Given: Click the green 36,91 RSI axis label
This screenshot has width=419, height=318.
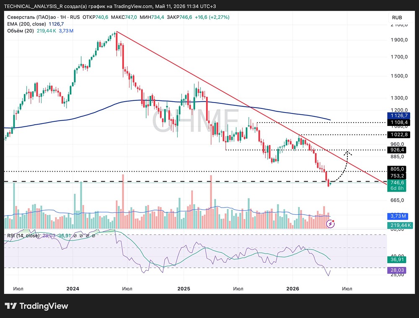Looking at the screenshot, I should [x=397, y=259].
